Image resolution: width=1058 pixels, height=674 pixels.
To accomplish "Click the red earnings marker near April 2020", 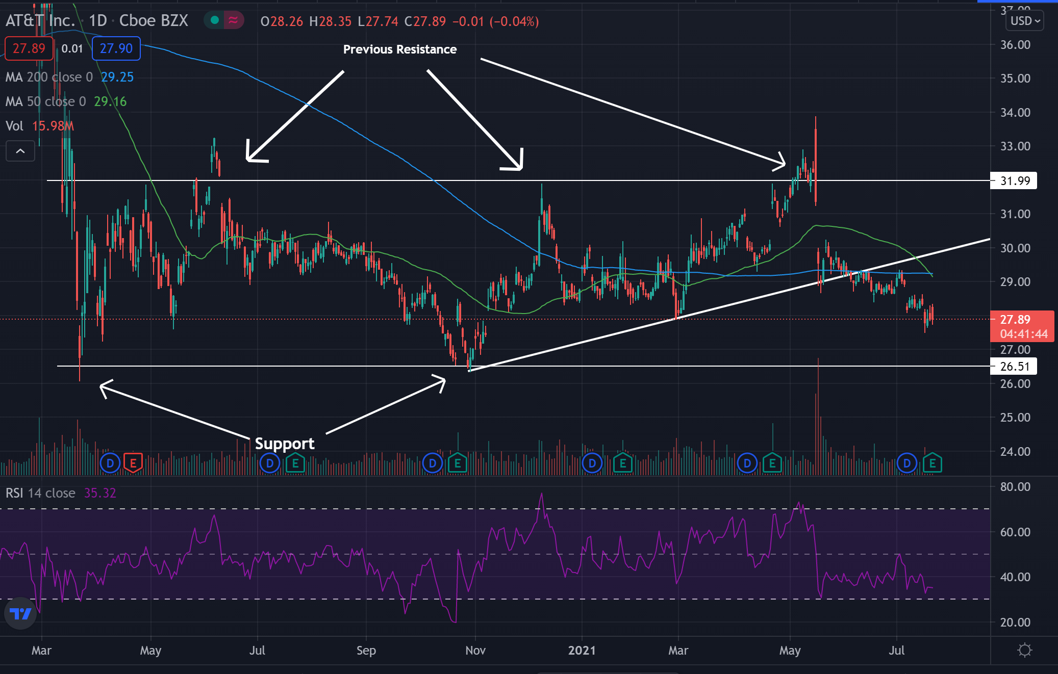I will tap(133, 463).
